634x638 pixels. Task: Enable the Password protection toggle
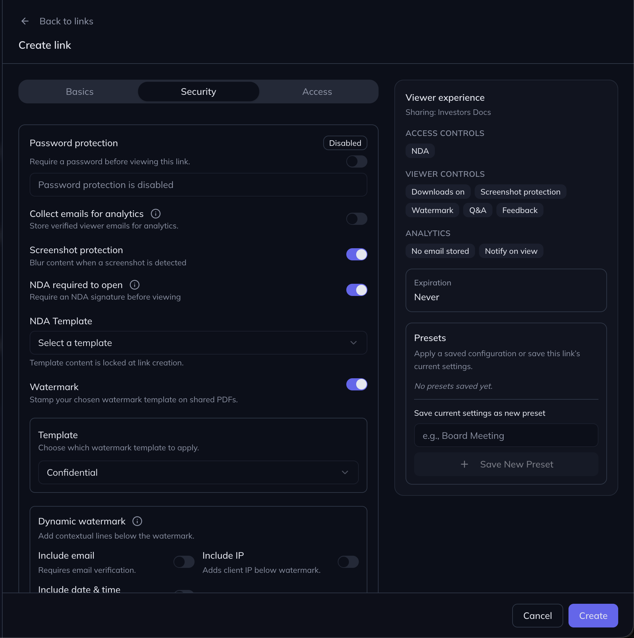click(356, 162)
